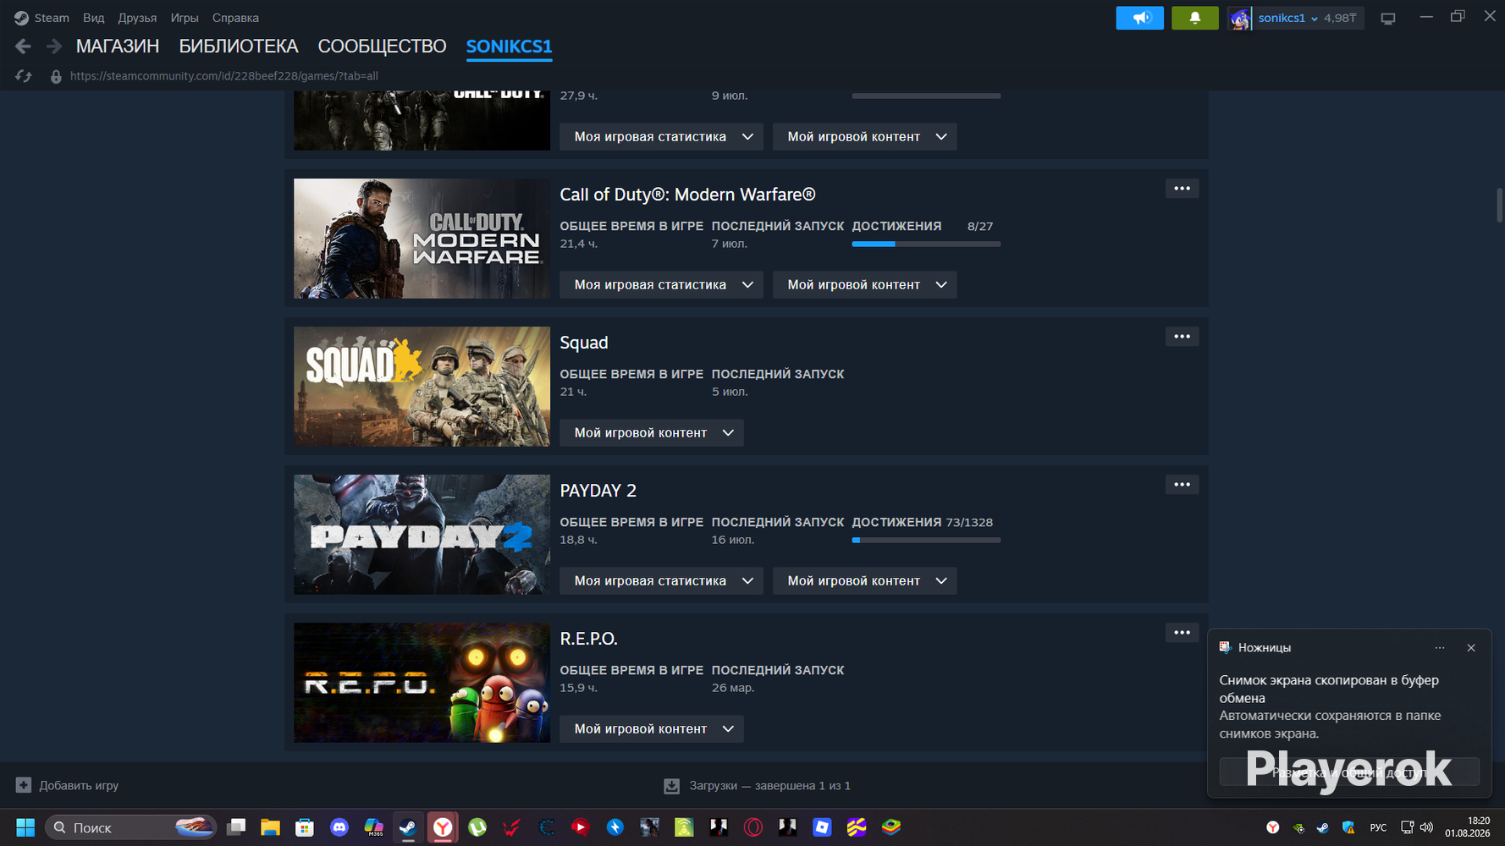Open the three-dot menu for R.E.P.O.

pyautogui.click(x=1182, y=633)
